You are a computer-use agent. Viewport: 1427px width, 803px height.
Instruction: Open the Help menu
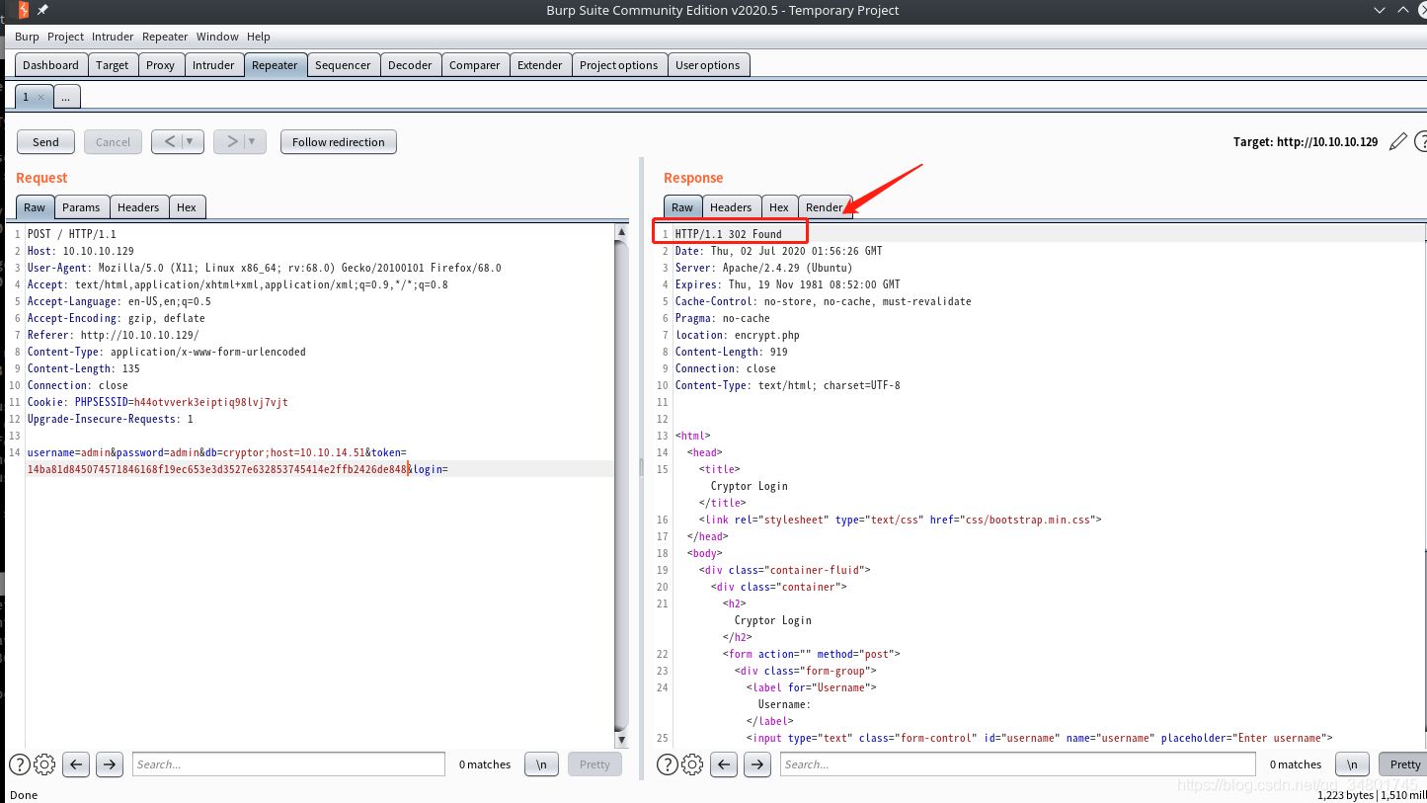pyautogui.click(x=259, y=37)
